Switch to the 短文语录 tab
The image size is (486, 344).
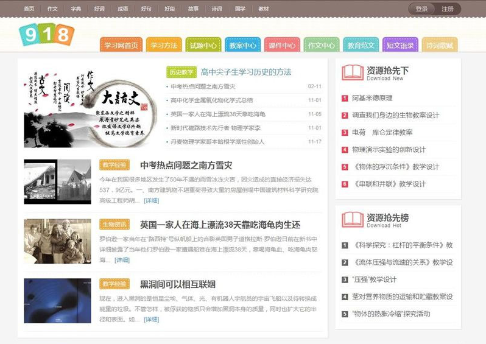(400, 45)
